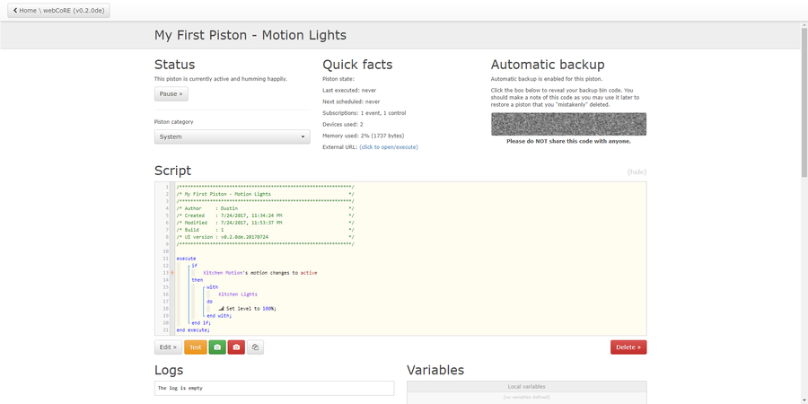Open the Piston category dropdown
This screenshot has height=404, width=808.
233,137
